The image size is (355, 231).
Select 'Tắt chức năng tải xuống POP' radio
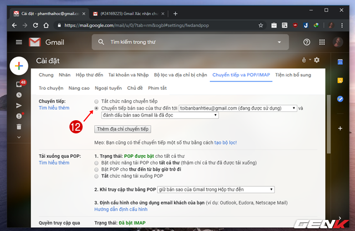(97, 177)
